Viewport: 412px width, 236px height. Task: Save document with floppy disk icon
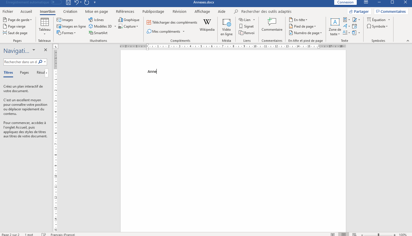[x=68, y=3]
